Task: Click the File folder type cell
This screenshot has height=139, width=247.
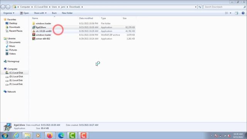Action: point(106,24)
